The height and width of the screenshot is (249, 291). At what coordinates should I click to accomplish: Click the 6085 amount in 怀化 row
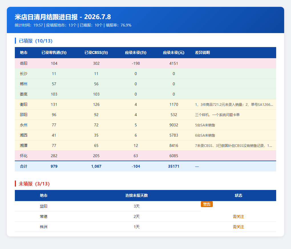pyautogui.click(x=174, y=156)
